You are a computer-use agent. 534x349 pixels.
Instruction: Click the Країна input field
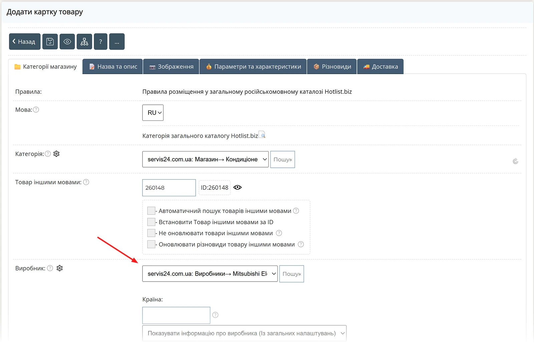176,315
